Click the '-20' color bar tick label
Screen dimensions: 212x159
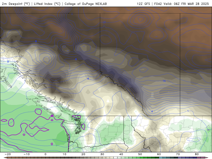[x=8, y=154]
